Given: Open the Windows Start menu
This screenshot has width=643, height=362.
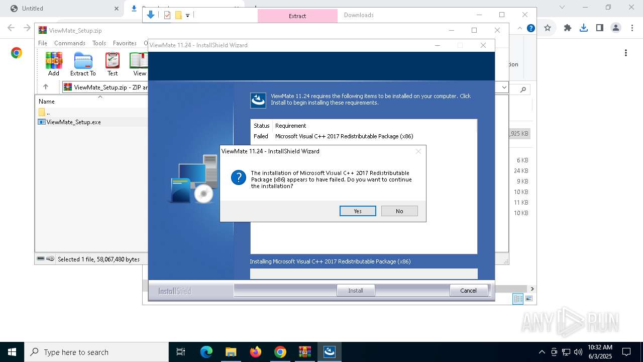Looking at the screenshot, I should click(x=12, y=352).
